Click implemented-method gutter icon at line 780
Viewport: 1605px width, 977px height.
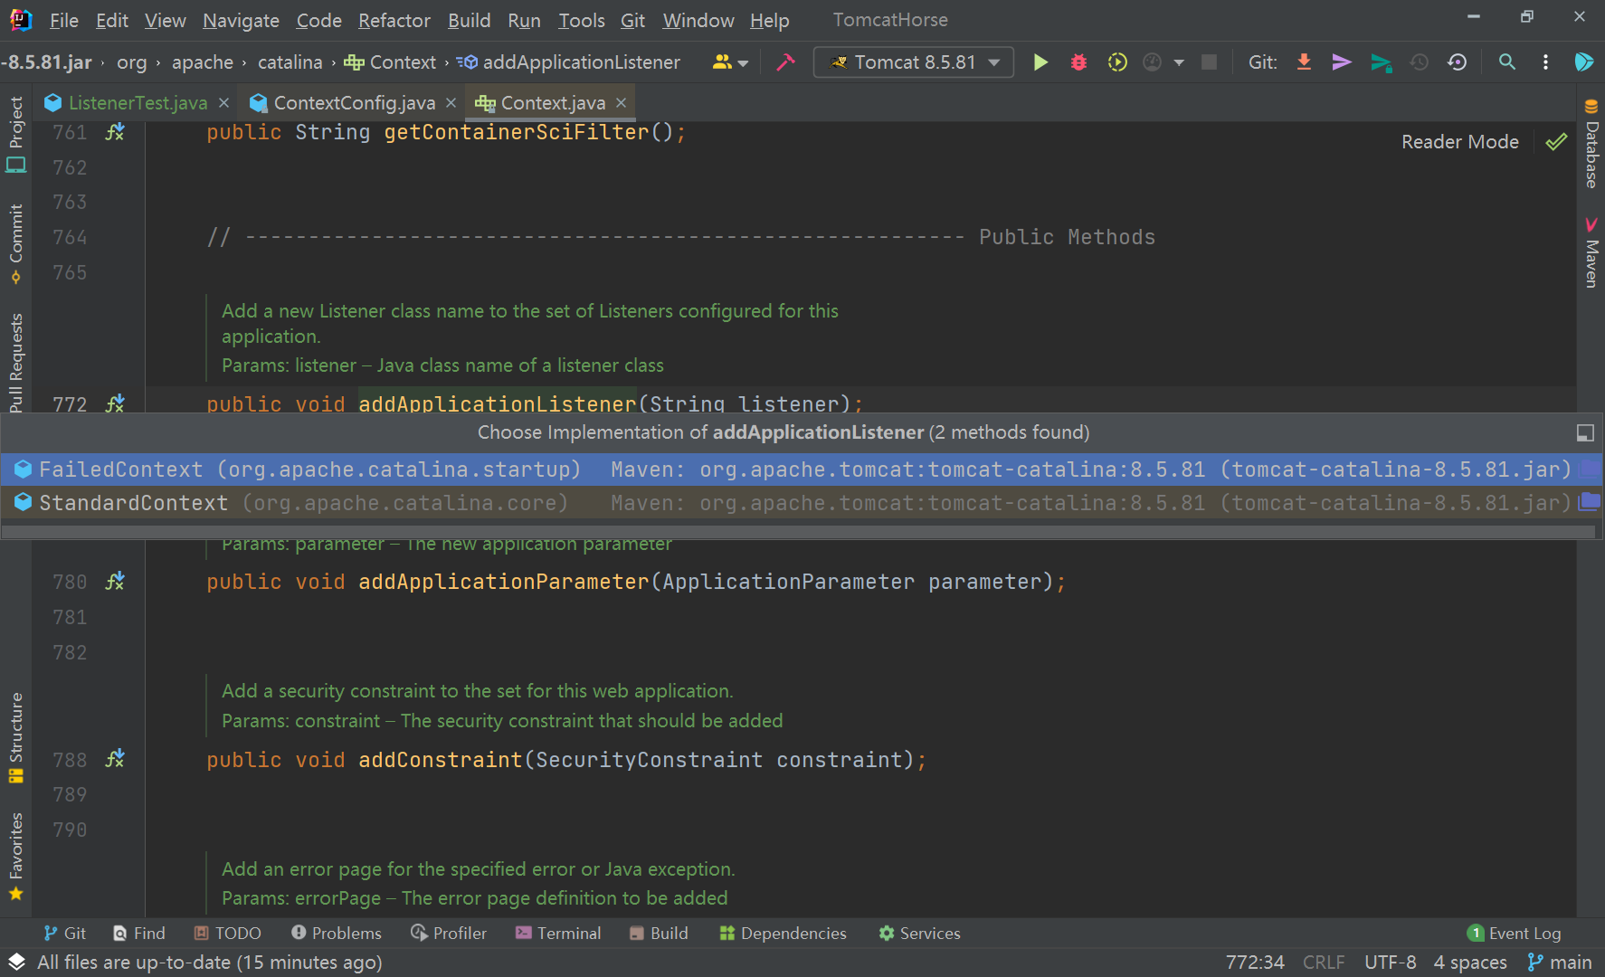(115, 582)
